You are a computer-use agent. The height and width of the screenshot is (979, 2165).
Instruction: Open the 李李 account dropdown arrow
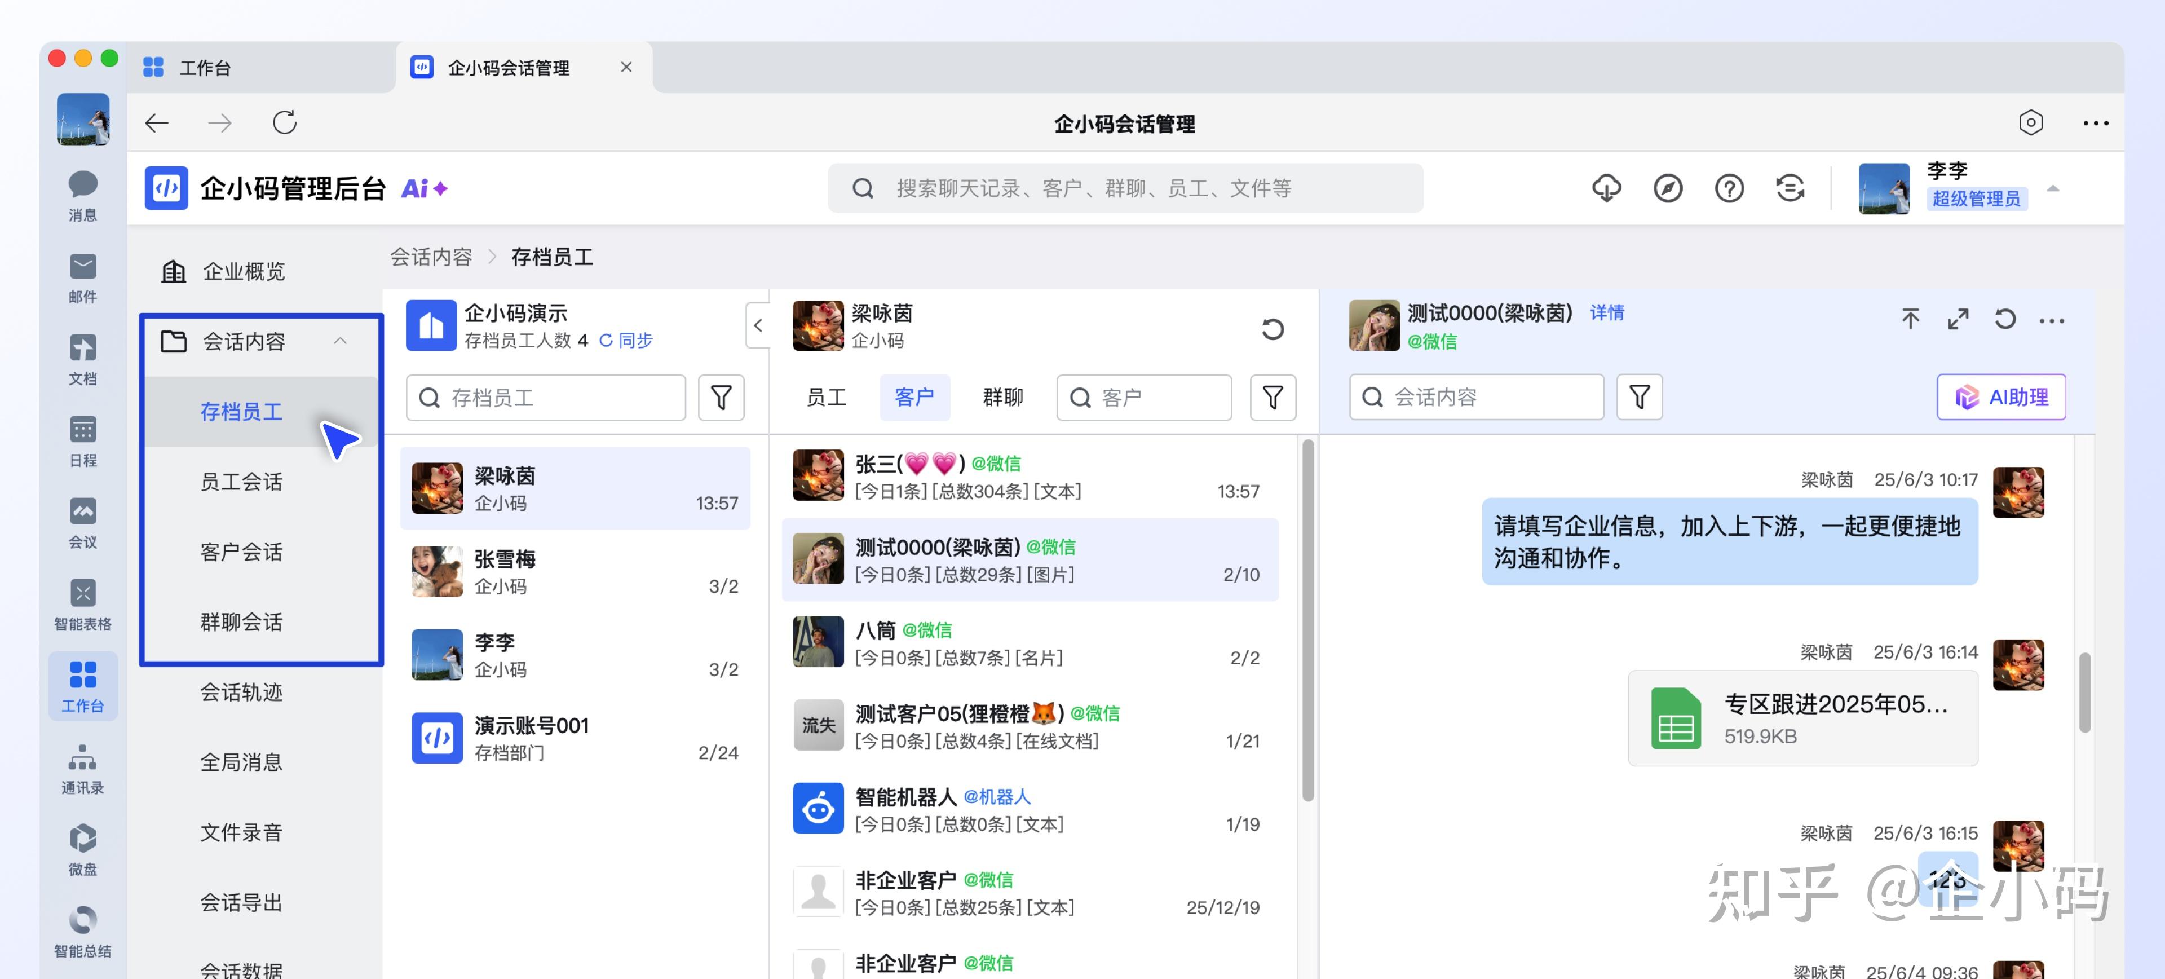(x=2052, y=188)
